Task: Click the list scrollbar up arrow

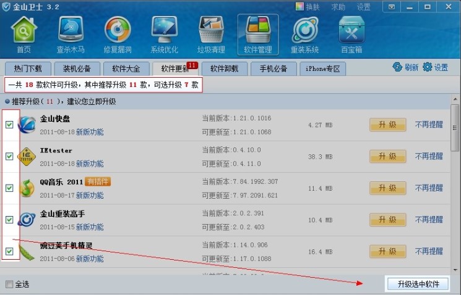Action: coord(455,99)
